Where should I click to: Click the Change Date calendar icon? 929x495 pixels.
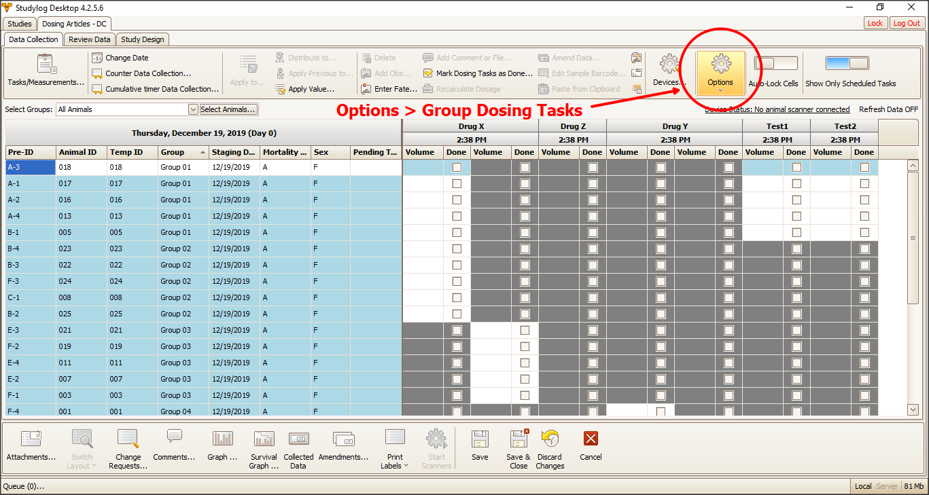coord(97,58)
